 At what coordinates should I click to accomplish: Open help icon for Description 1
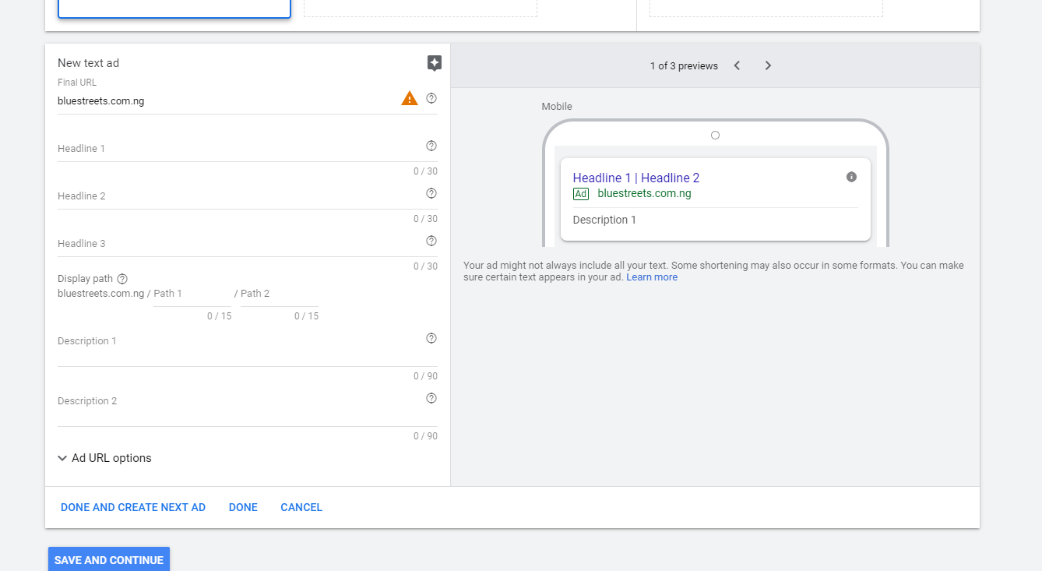coord(431,338)
